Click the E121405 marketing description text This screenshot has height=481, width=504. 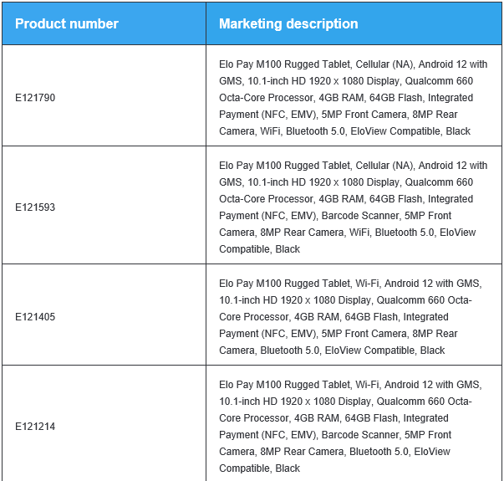(350, 317)
